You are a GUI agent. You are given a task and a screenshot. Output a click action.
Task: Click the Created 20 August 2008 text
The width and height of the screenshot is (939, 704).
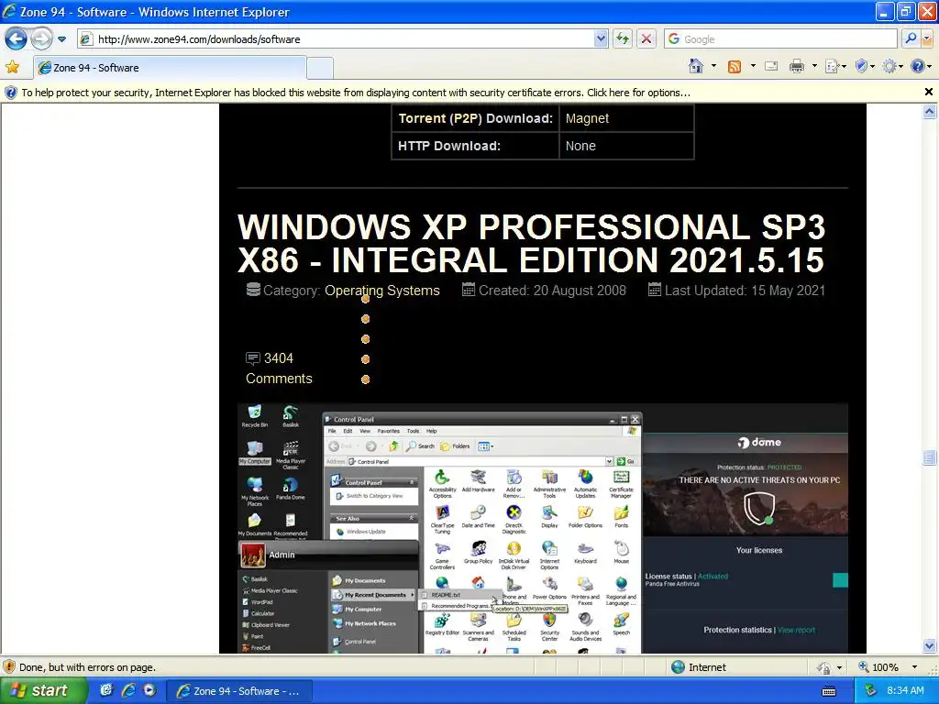(551, 291)
